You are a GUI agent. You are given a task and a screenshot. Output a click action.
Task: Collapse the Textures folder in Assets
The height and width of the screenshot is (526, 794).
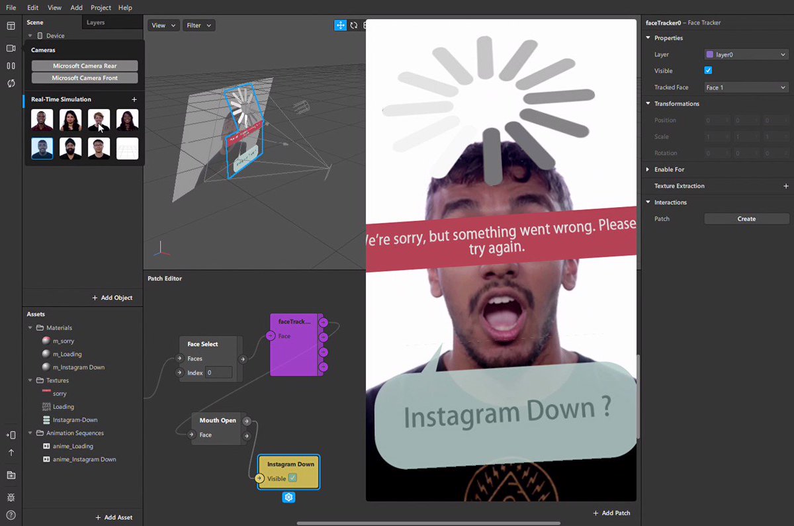30,380
